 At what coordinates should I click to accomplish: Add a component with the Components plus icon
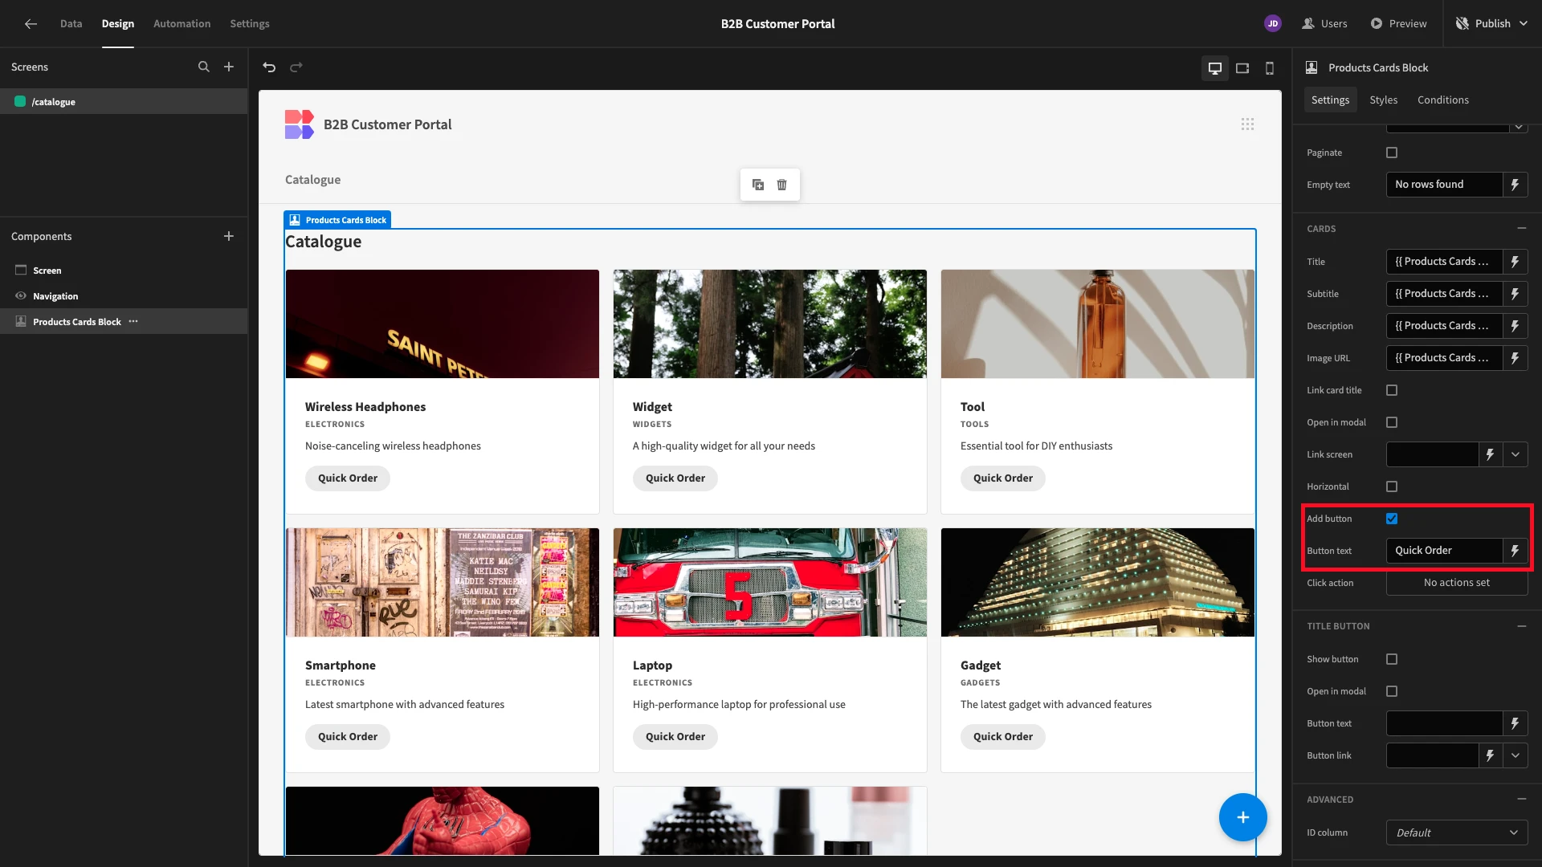point(229,236)
